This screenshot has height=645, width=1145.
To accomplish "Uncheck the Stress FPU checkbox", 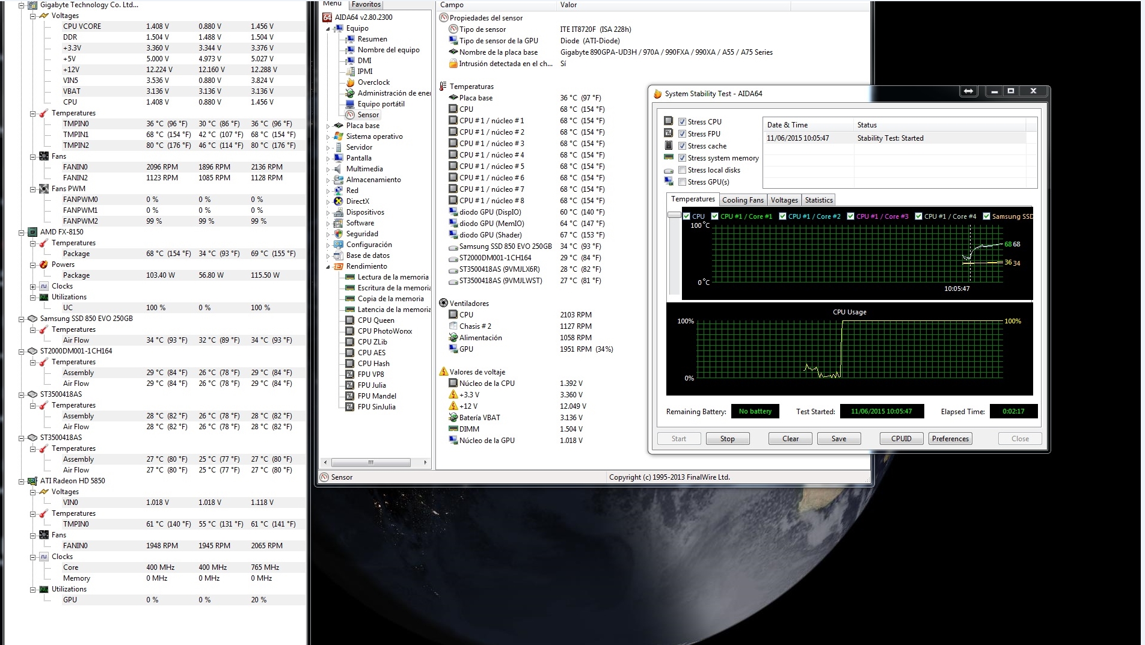I will [682, 134].
